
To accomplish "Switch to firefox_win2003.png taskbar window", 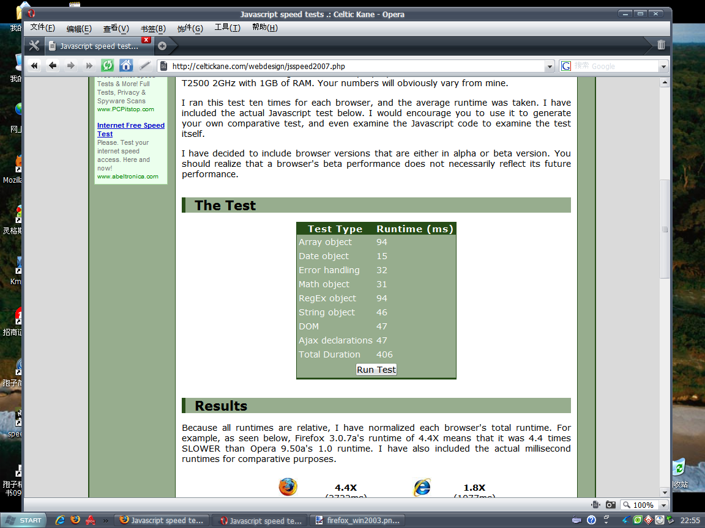I will (x=358, y=521).
